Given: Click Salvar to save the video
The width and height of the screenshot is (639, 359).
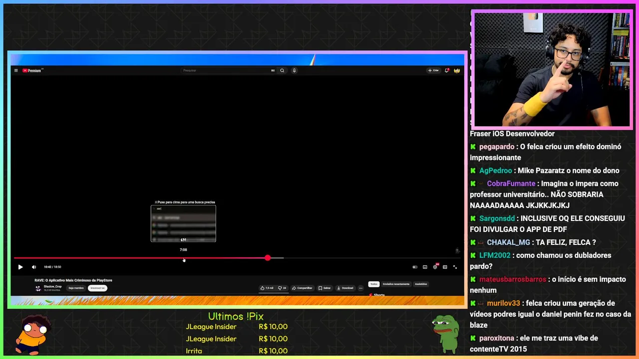Looking at the screenshot, I should [x=324, y=288].
